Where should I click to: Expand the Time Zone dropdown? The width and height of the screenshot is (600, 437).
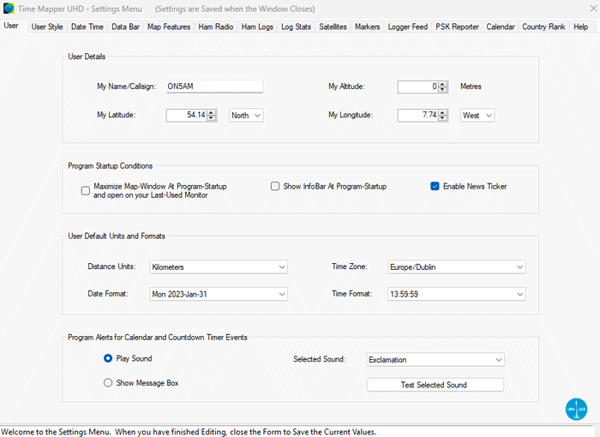[457, 267]
